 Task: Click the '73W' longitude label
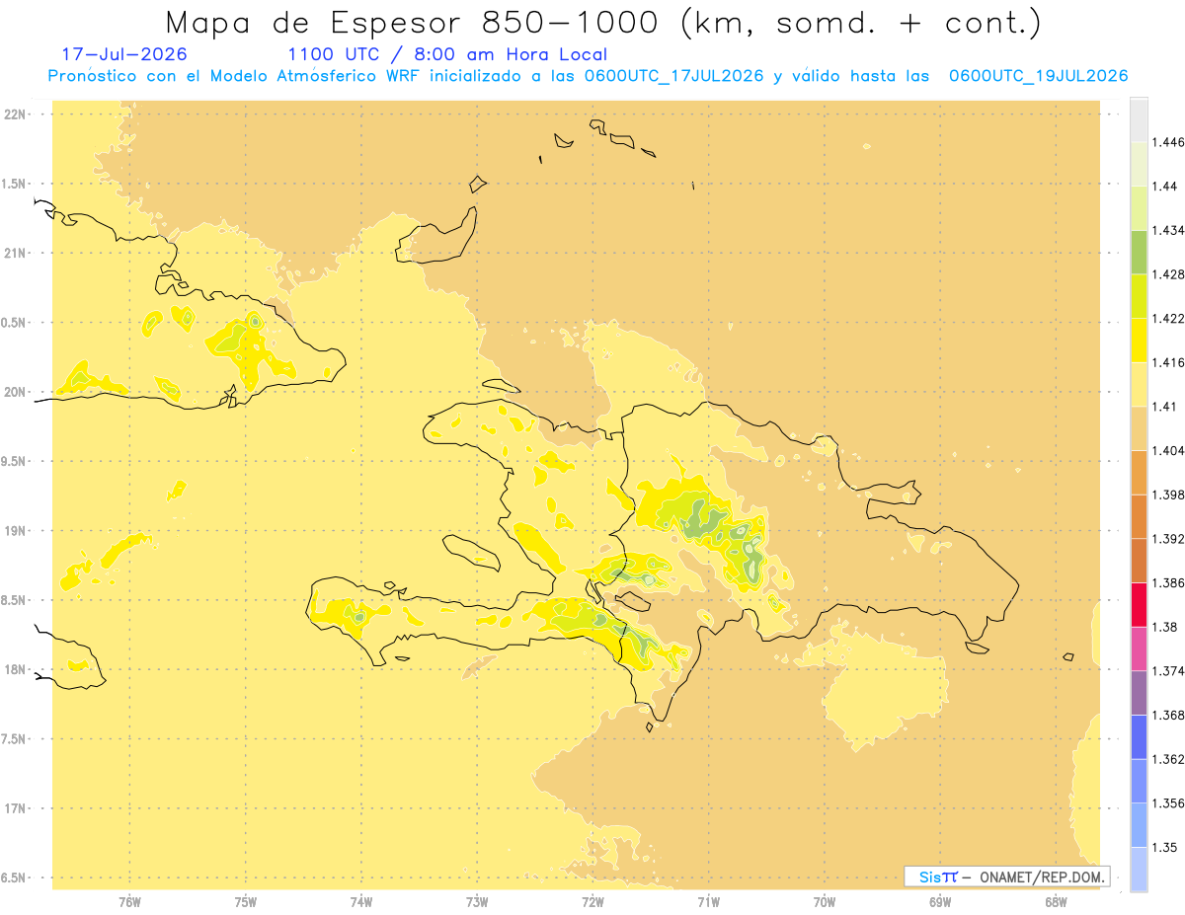(477, 901)
